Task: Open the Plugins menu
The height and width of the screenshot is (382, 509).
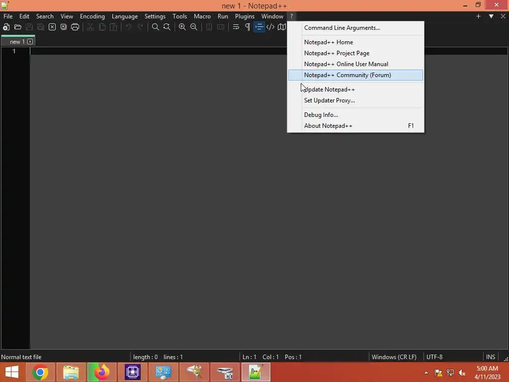Action: coord(245,16)
